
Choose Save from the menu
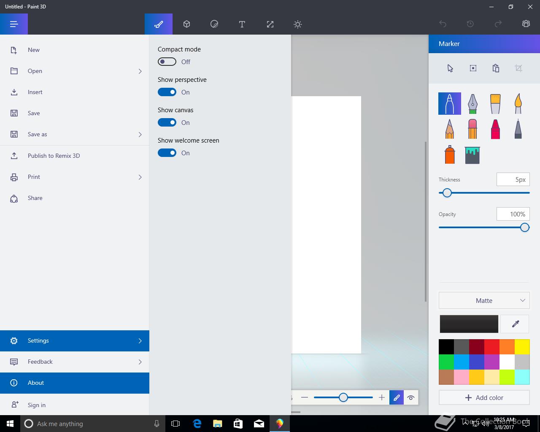coord(75,113)
